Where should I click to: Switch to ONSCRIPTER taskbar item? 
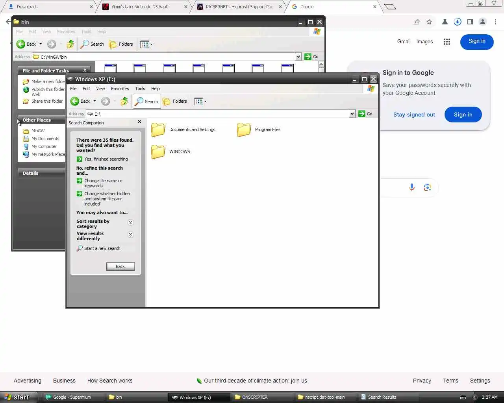click(x=263, y=397)
